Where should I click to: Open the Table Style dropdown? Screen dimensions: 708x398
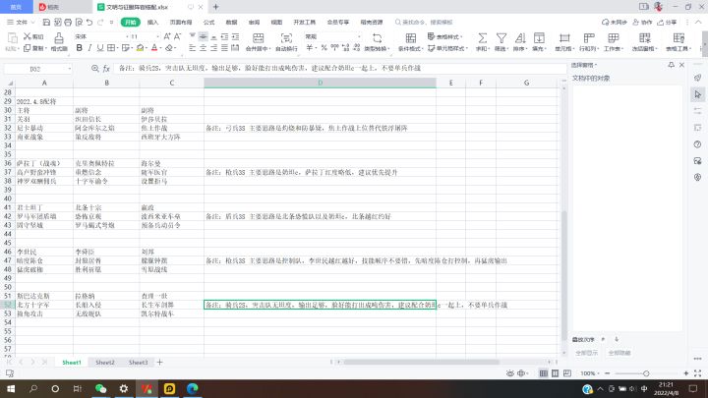pyautogui.click(x=444, y=36)
